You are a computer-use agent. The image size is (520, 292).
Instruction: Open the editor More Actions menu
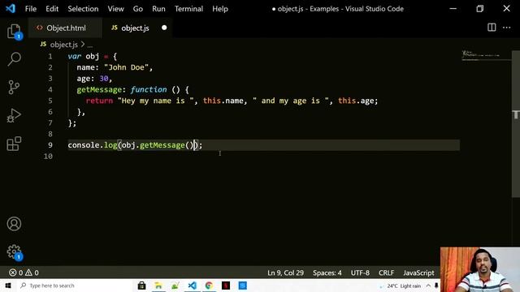pos(507,28)
